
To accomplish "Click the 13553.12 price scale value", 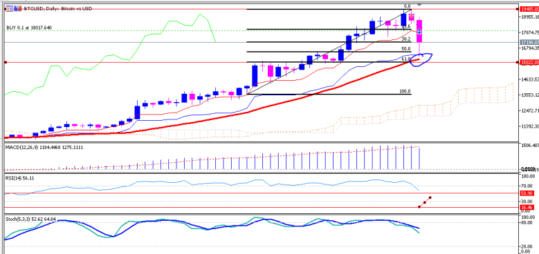I will click(x=530, y=95).
